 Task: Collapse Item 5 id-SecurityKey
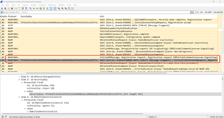[19, 80]
